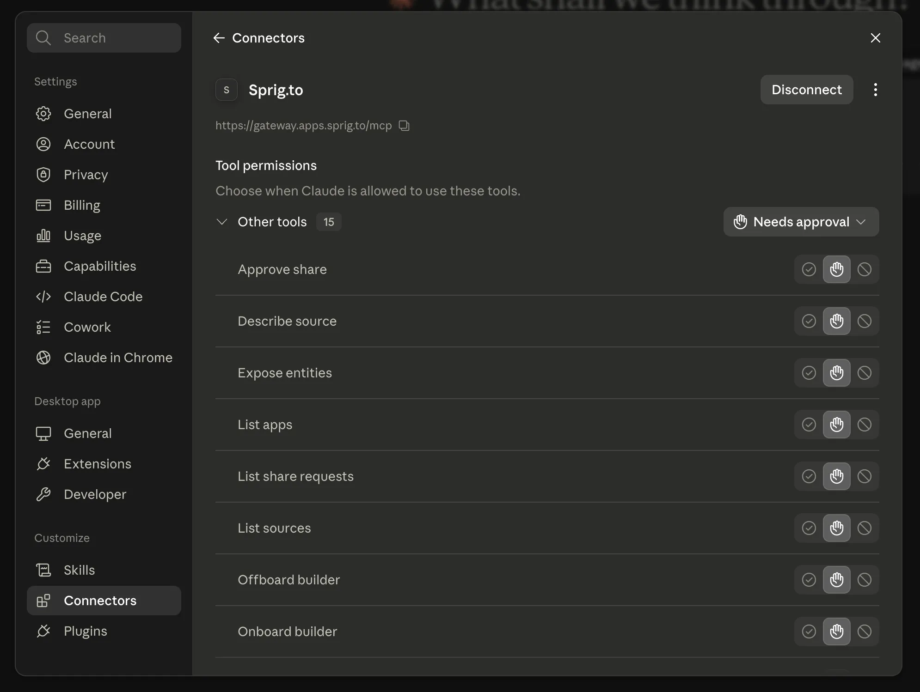Viewport: 920px width, 692px height.
Task: Collapse the Other tools section
Action: pos(222,222)
